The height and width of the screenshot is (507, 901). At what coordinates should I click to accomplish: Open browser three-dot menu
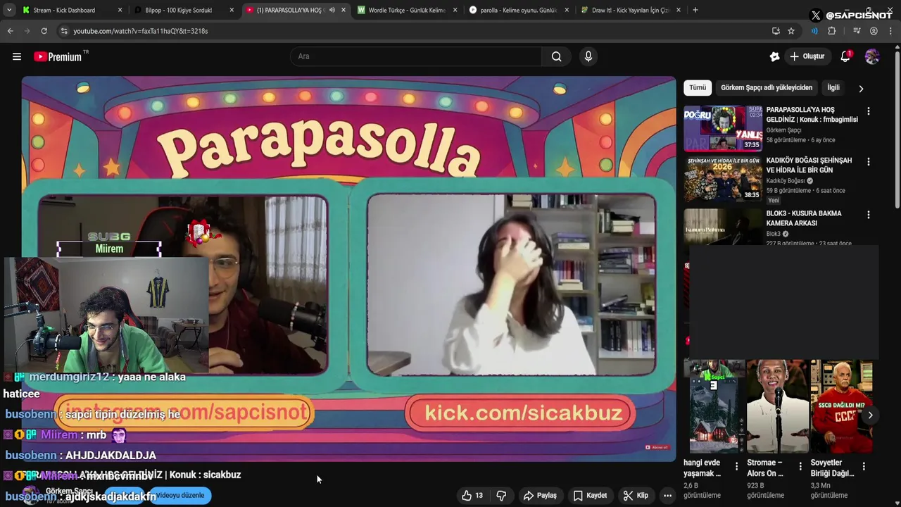point(890,31)
